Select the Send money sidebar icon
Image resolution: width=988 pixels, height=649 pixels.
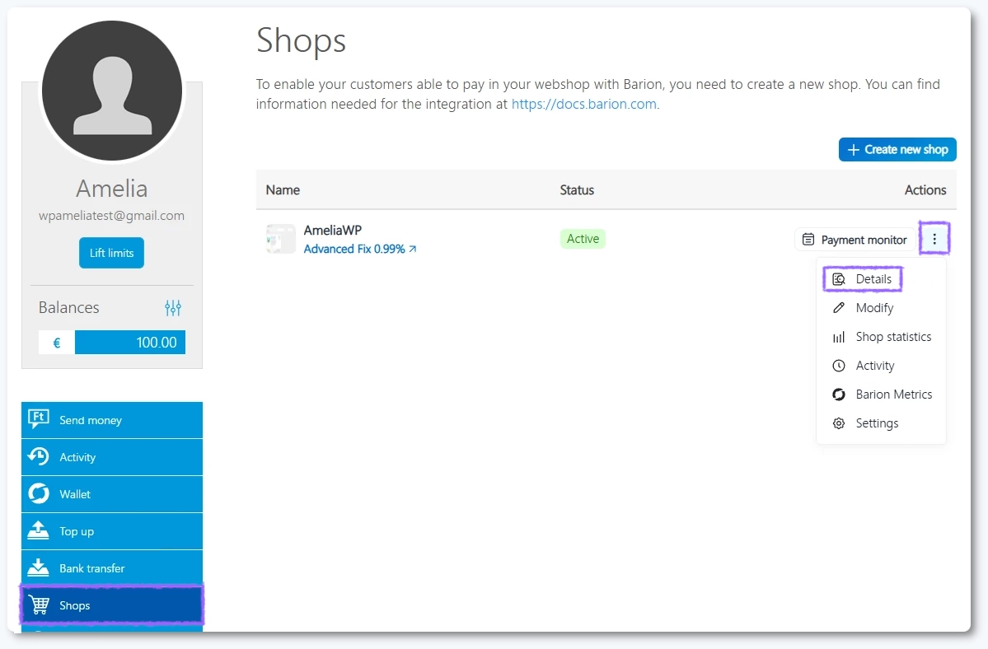point(39,420)
